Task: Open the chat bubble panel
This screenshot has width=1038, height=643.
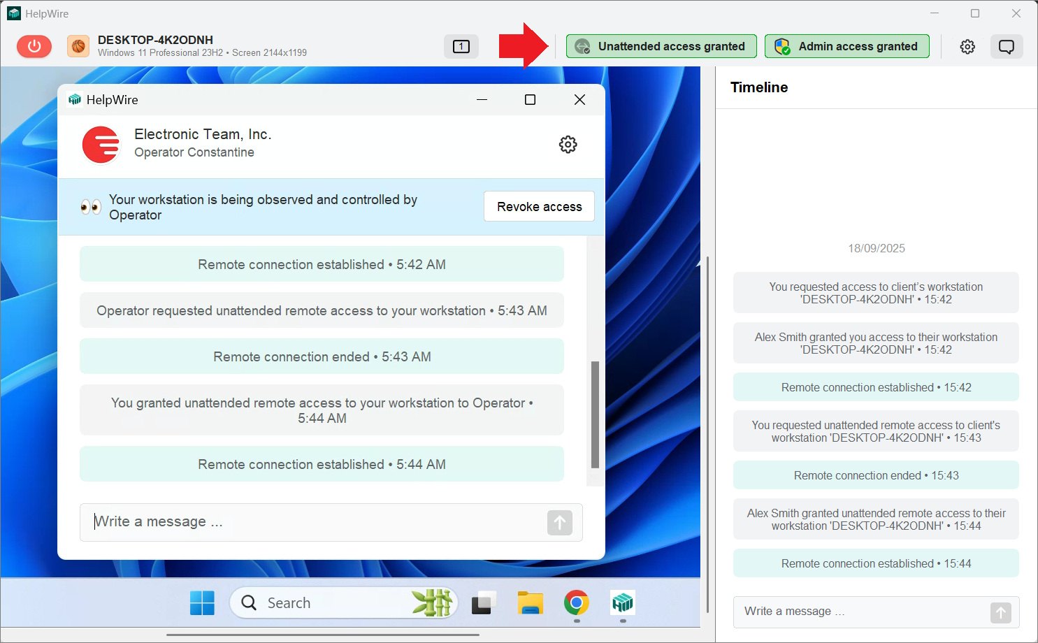Action: (x=1007, y=46)
